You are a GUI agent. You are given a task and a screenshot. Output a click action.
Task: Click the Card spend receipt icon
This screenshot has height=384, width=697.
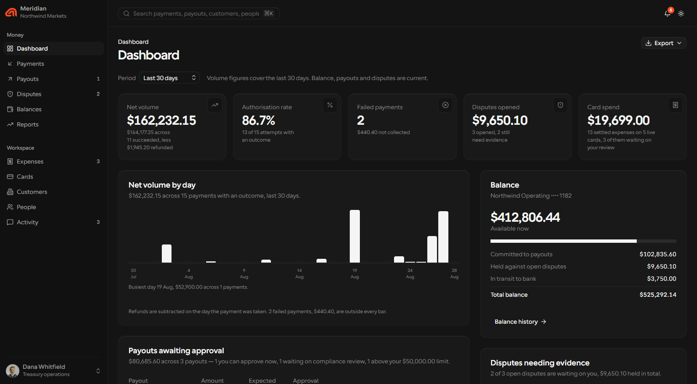pos(676,105)
